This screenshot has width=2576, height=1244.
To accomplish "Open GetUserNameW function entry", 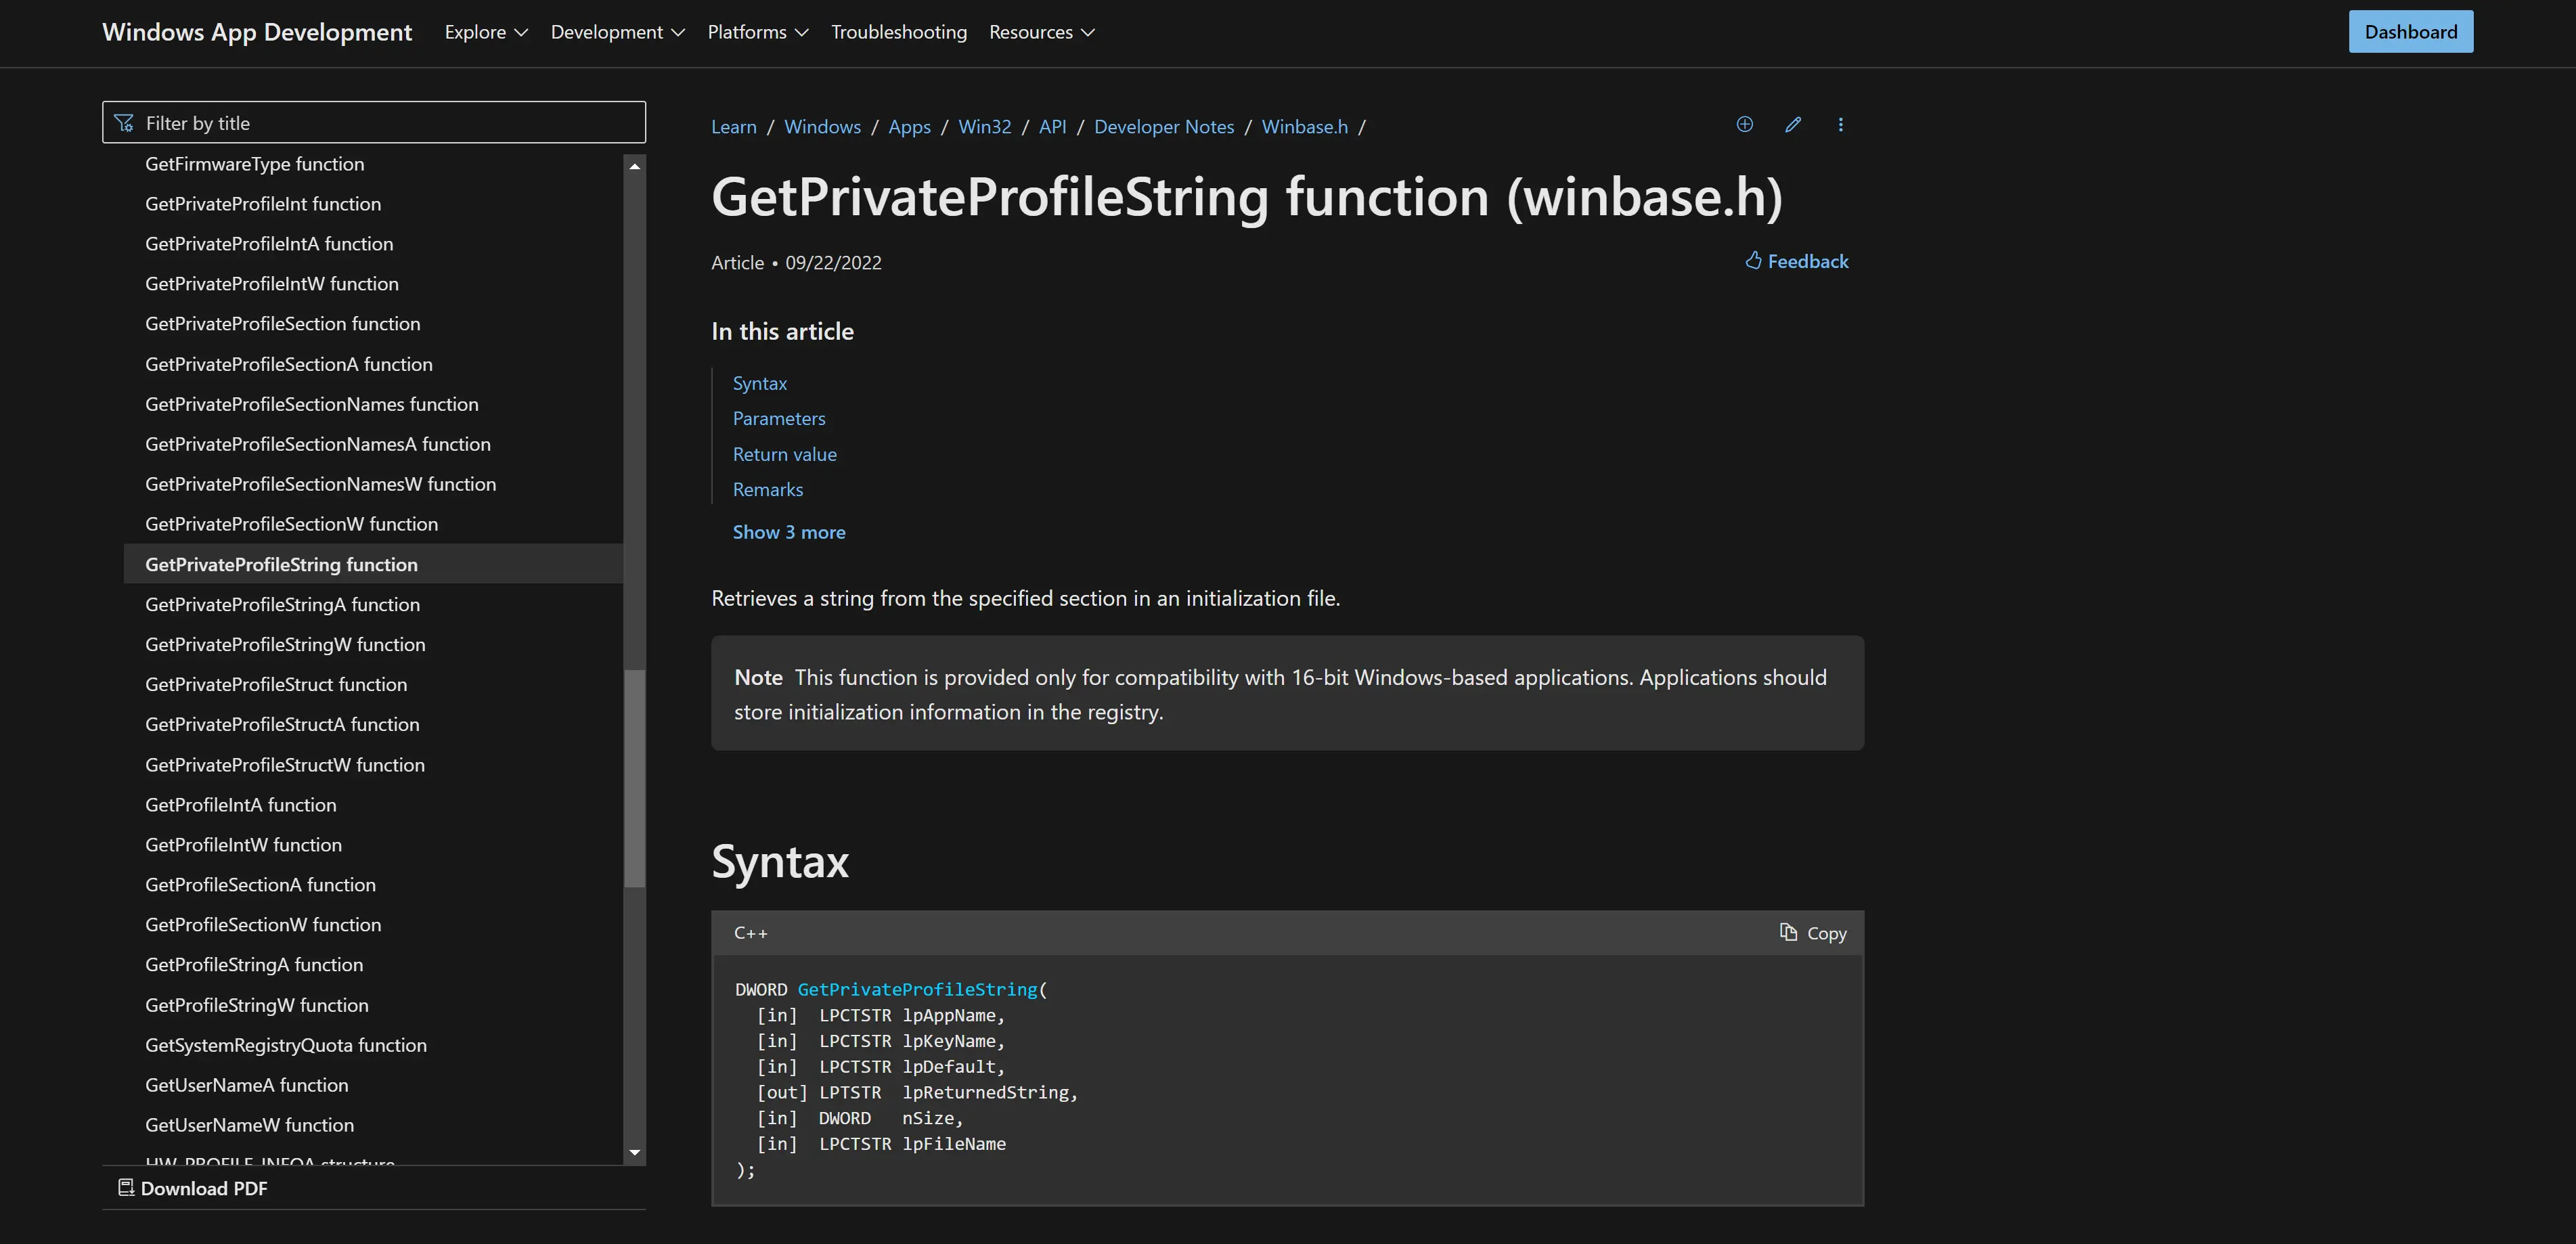I will coord(249,1125).
